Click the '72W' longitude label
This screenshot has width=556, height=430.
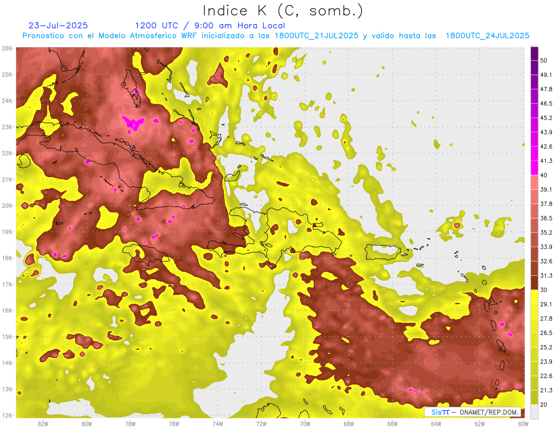[x=261, y=424]
